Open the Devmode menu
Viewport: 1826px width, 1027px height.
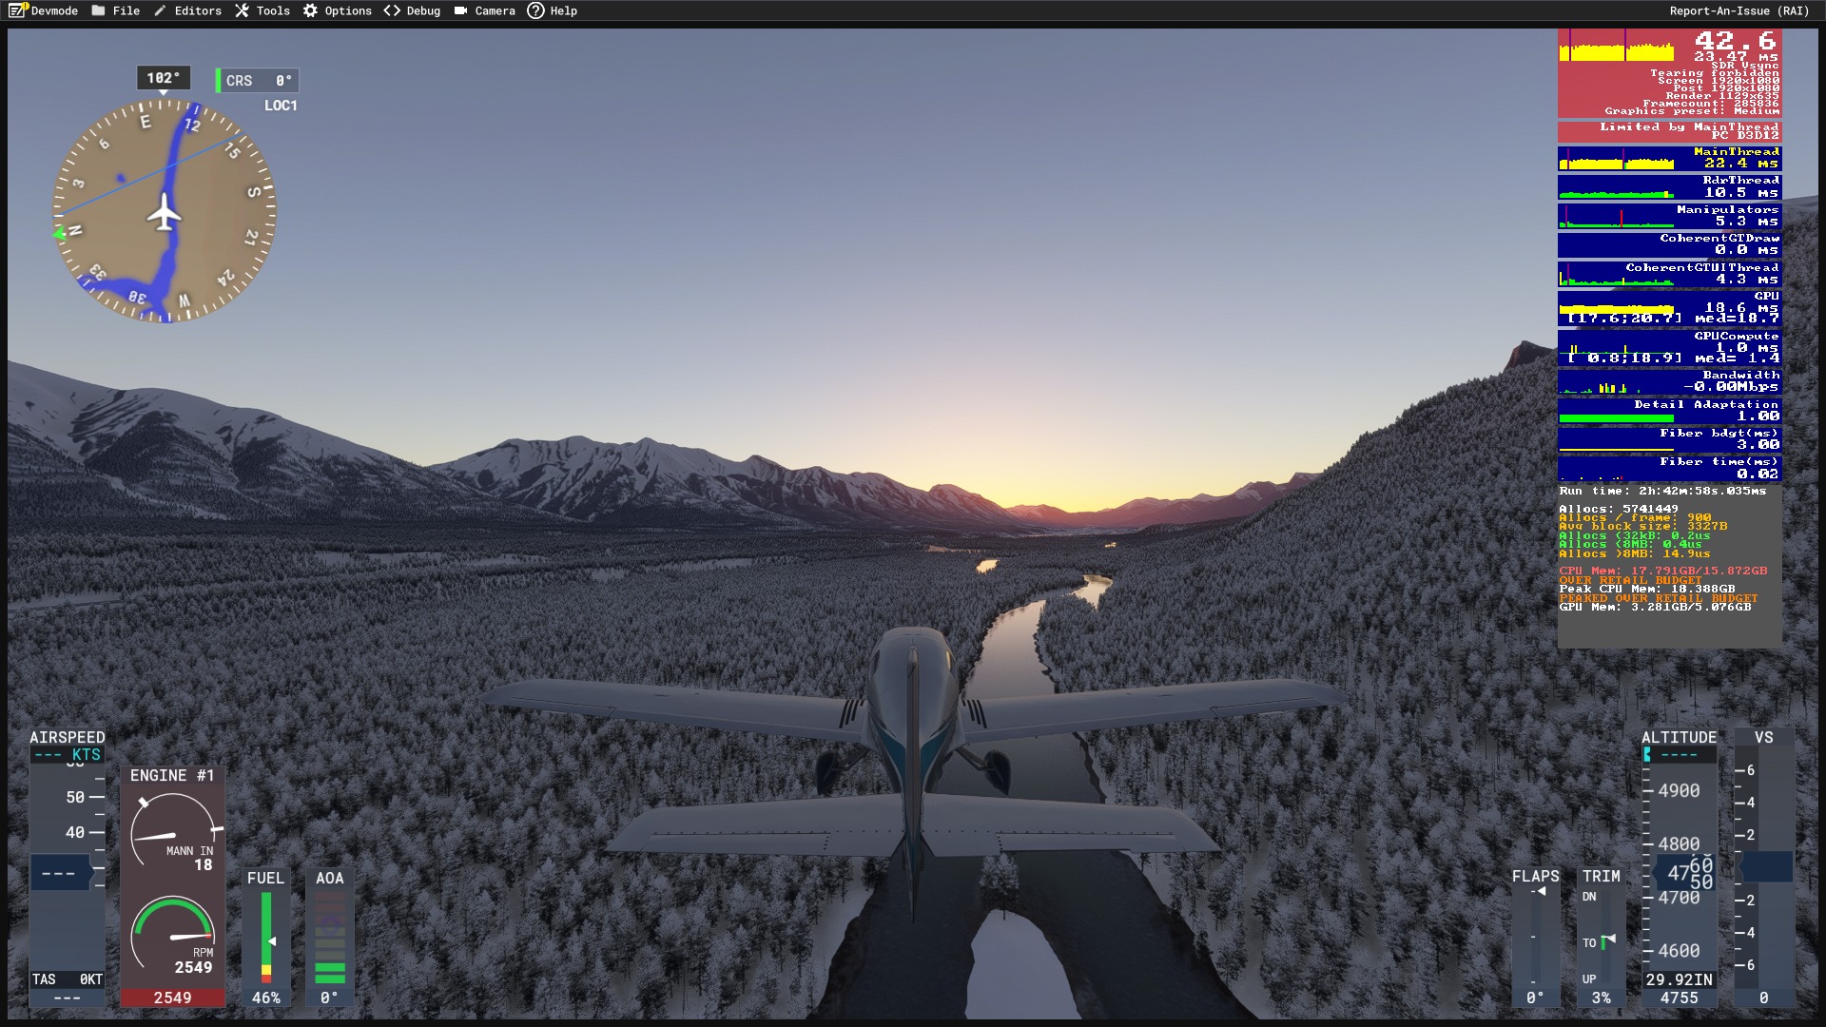[44, 10]
